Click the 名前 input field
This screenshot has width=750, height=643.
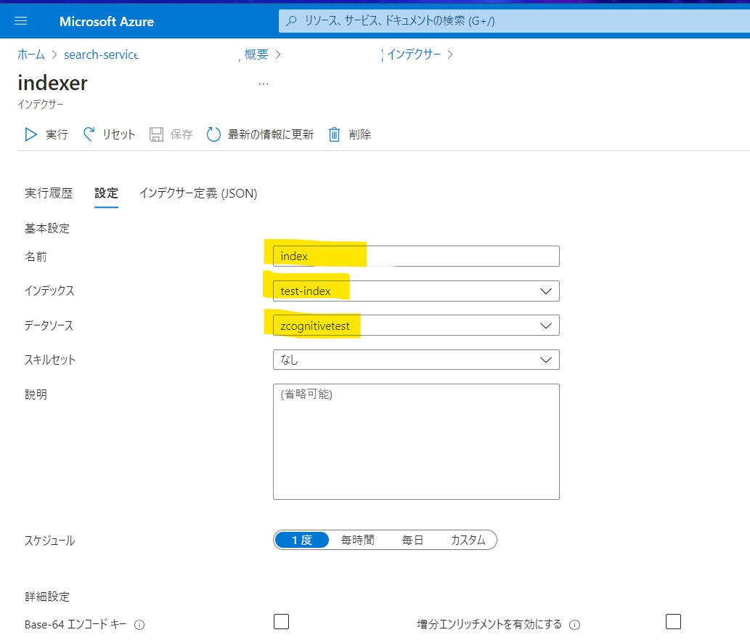pos(416,256)
